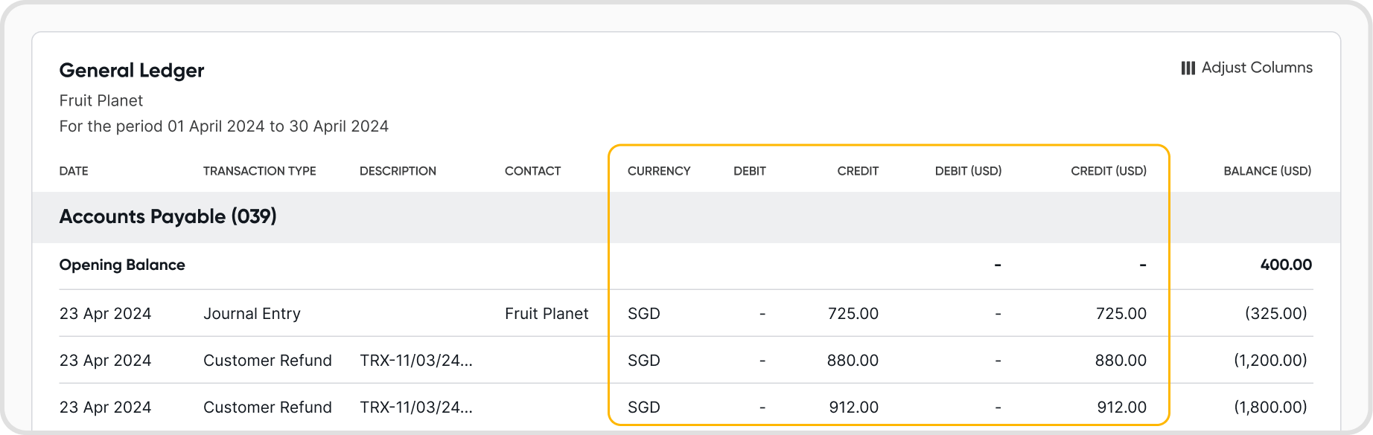Click the Currency column header
The height and width of the screenshot is (435, 1373).
659,171
